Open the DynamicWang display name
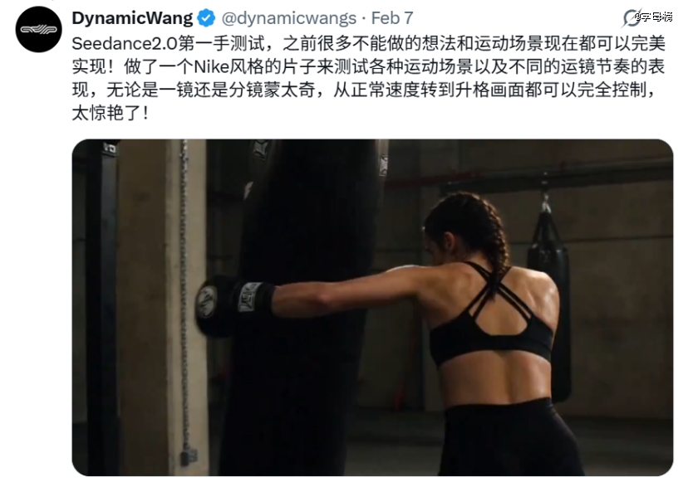Image resolution: width=688 pixels, height=487 pixels. (x=132, y=18)
